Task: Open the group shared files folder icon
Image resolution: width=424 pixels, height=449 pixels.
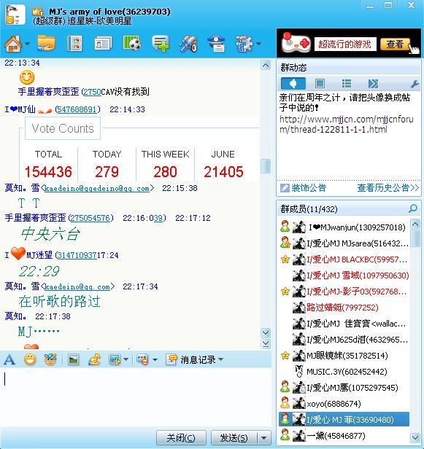Action: pyautogui.click(x=46, y=43)
